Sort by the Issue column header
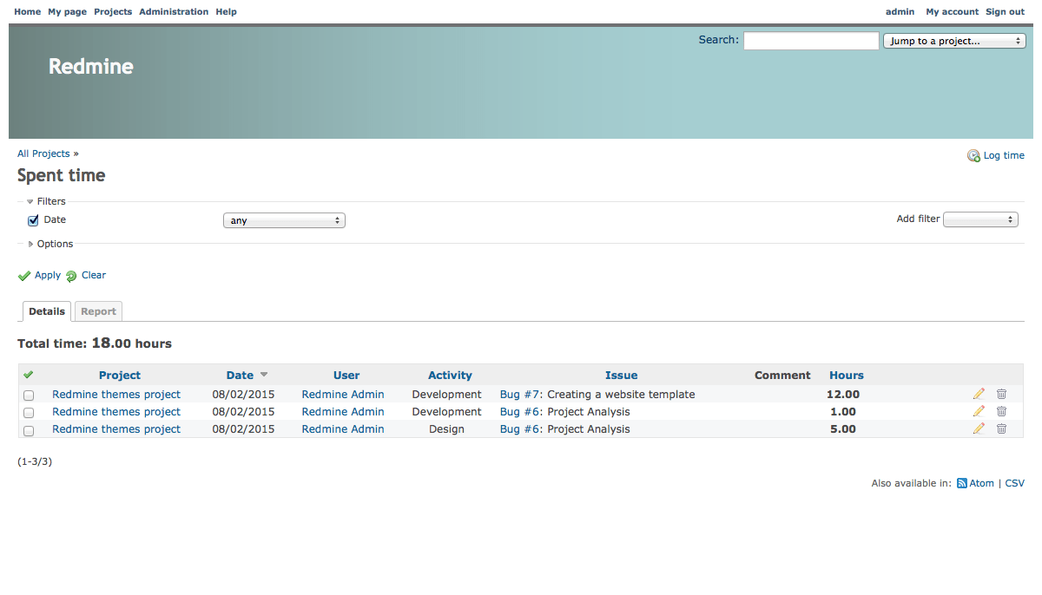 622,376
